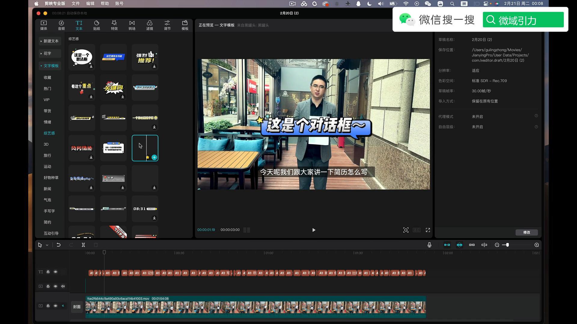Adjust the timeline zoom slider handle
The width and height of the screenshot is (577, 324).
(507, 245)
